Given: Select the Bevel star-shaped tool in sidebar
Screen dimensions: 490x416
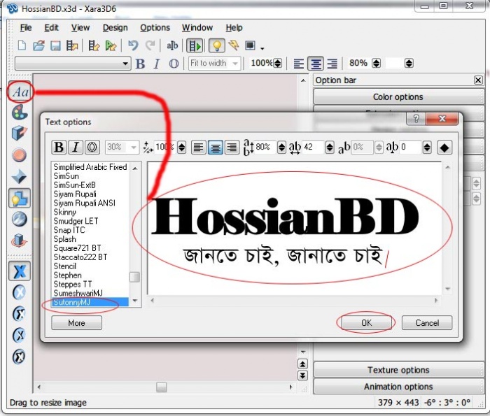Looking at the screenshot, I should click(19, 176).
